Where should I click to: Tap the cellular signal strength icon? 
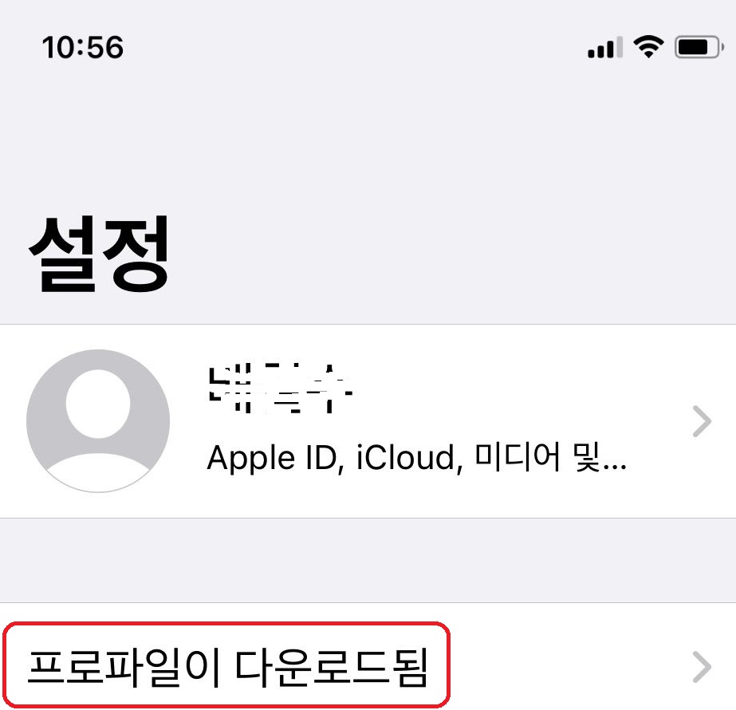tap(605, 47)
